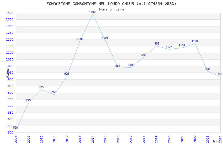Click the 500 y-axis tick label
Screen dimensions: 223x144
tap(11, 132)
